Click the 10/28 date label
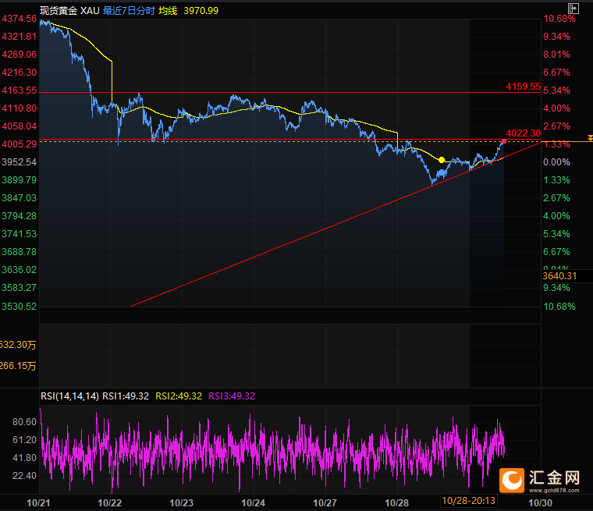Viewport: 593px width, 511px height. 396,502
